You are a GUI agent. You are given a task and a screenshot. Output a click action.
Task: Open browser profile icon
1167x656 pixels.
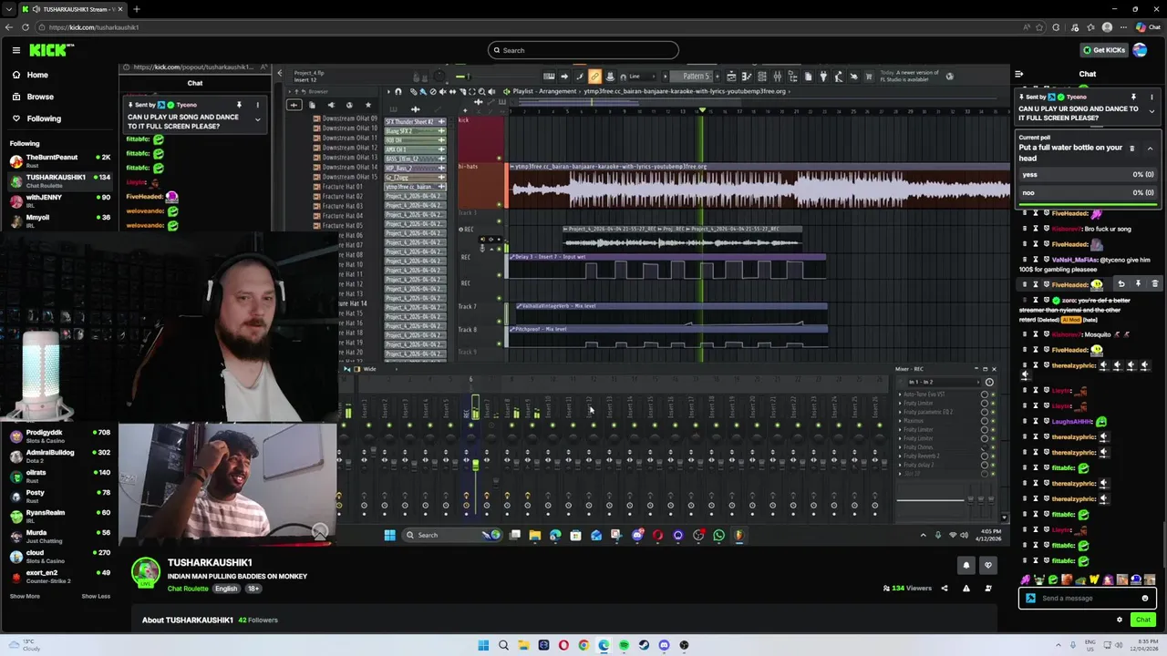click(x=1107, y=27)
